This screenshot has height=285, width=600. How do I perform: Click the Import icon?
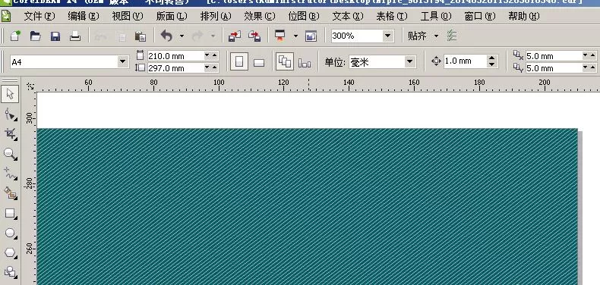(234, 36)
